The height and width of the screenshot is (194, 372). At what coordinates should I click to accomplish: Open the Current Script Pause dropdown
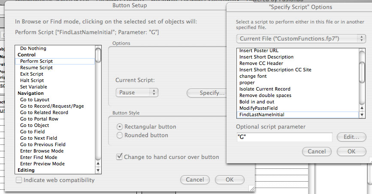click(137, 92)
